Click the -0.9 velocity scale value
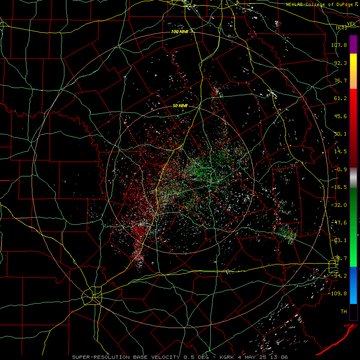 pyautogui.click(x=340, y=170)
